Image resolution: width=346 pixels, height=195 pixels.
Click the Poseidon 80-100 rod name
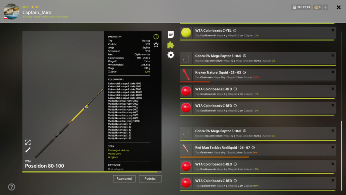44,166
